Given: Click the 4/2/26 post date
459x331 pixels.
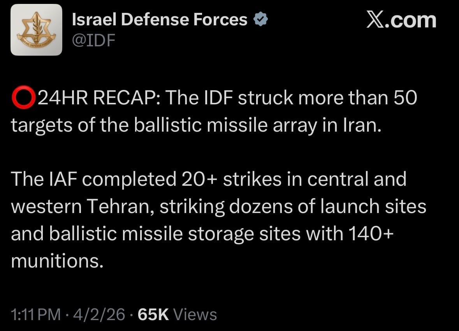Looking at the screenshot, I should [99, 314].
